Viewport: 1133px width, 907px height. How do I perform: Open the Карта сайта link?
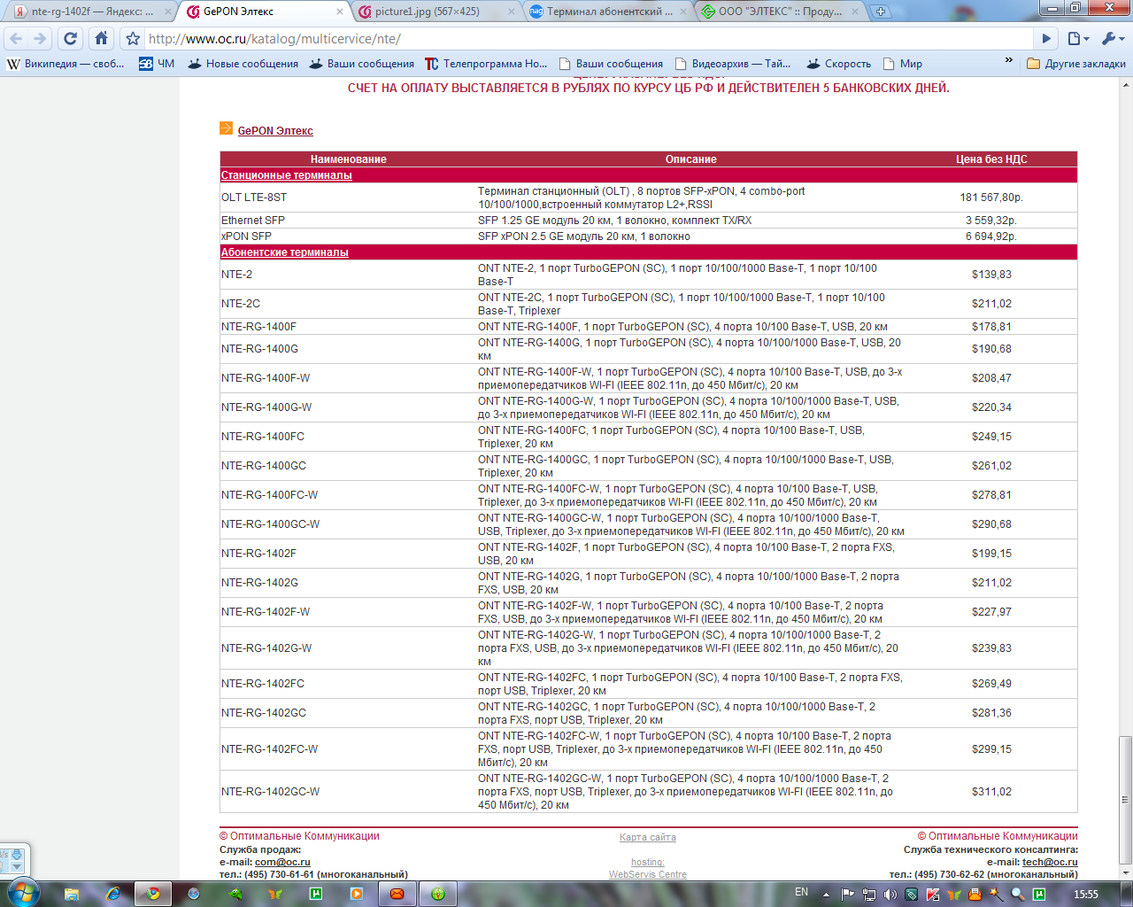point(648,837)
